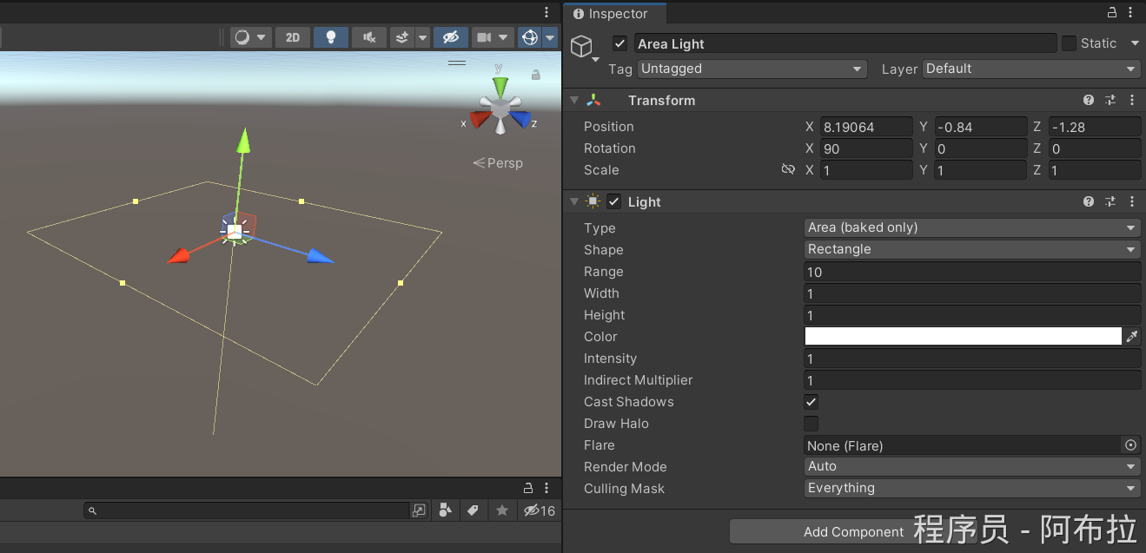Click the Add Component button
Image resolution: width=1146 pixels, height=553 pixels.
click(853, 532)
